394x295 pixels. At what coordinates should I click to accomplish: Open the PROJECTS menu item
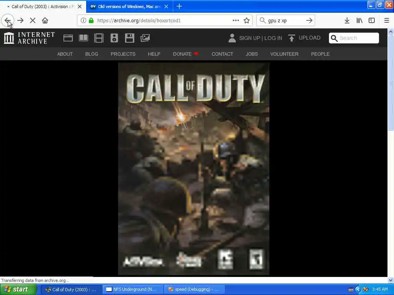[x=123, y=54]
